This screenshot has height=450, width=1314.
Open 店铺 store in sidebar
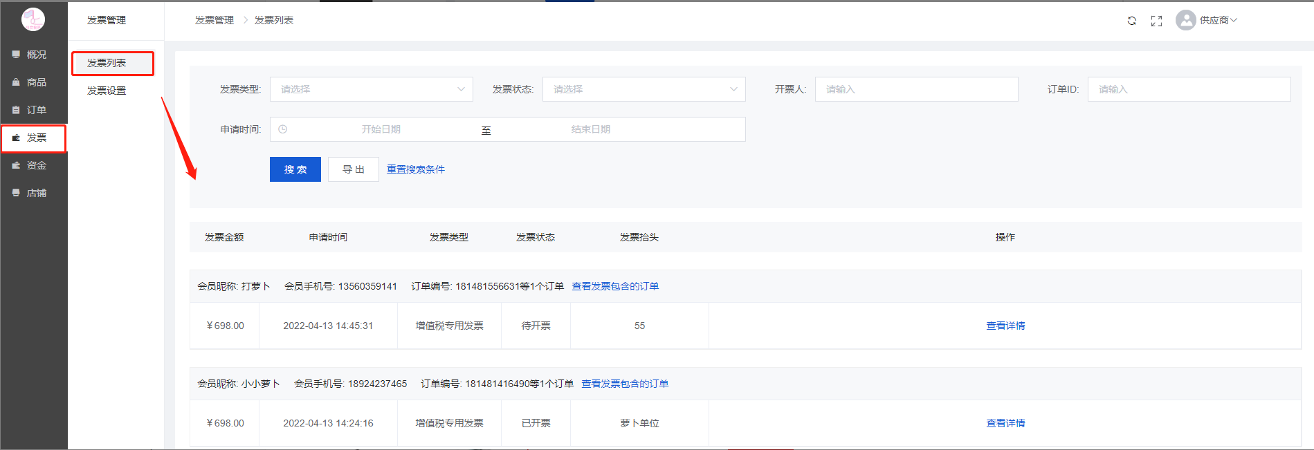[x=35, y=193]
